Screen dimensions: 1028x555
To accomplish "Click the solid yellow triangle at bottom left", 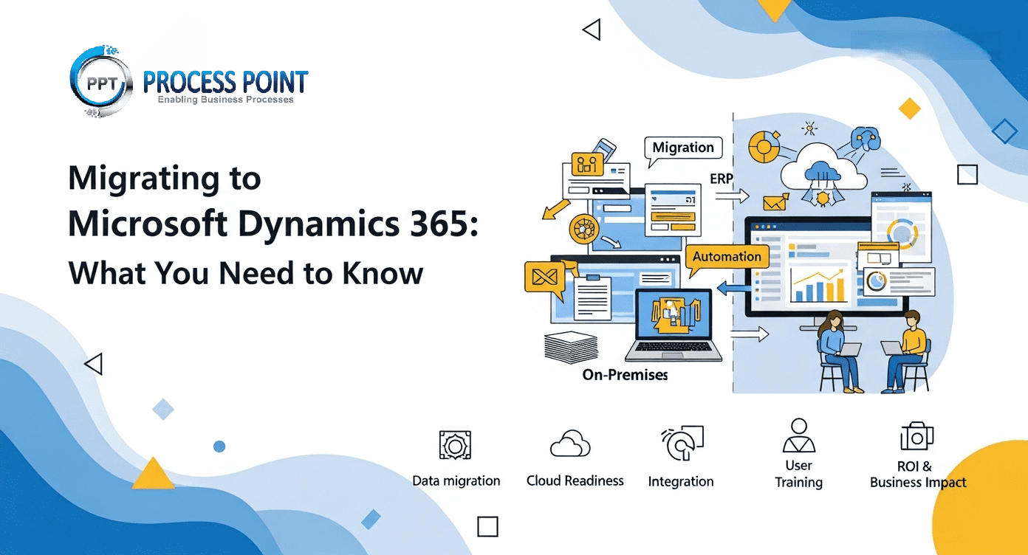I will 153,474.
